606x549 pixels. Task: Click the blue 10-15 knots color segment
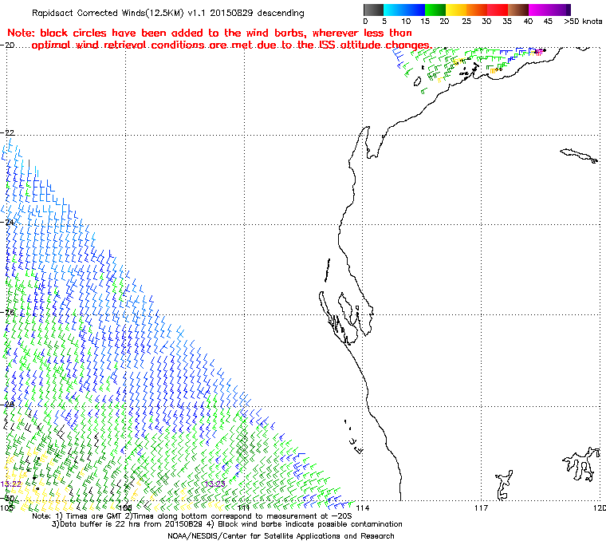click(x=415, y=10)
